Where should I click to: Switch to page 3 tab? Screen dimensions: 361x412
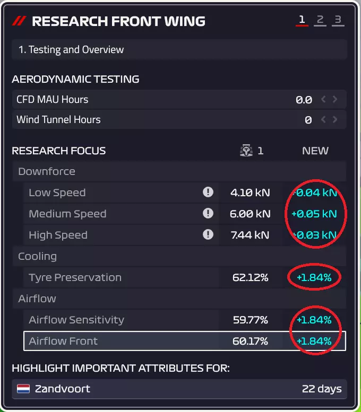(x=338, y=21)
